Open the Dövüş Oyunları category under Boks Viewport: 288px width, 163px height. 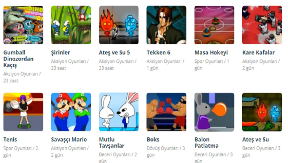pyautogui.click(x=163, y=148)
